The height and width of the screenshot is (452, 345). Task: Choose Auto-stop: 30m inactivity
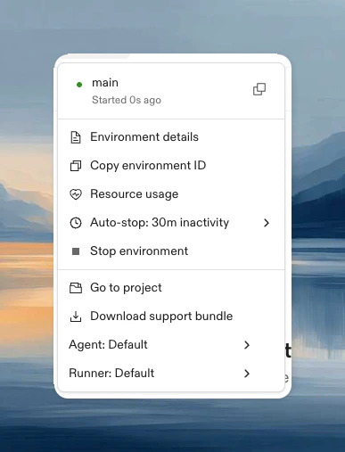[171, 223]
